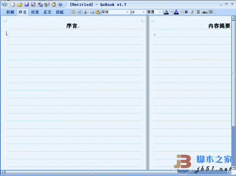236x176 pixels.
Task: Apply the black font color A
Action: pos(166,12)
